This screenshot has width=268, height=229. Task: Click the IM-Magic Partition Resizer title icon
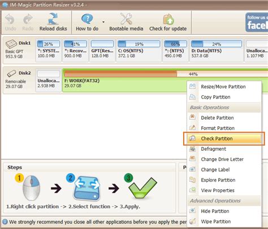tap(5, 5)
